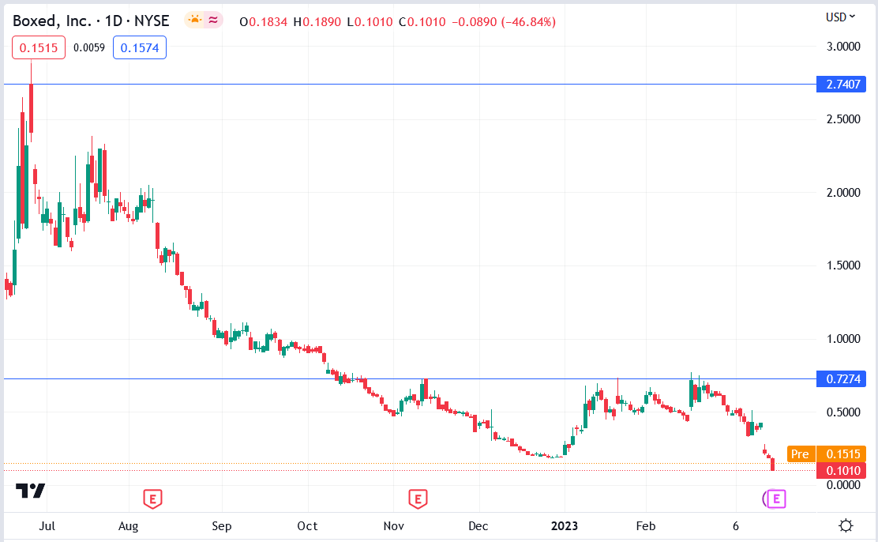Click the Dec label on time axis
The height and width of the screenshot is (542, 878).
pos(478,525)
